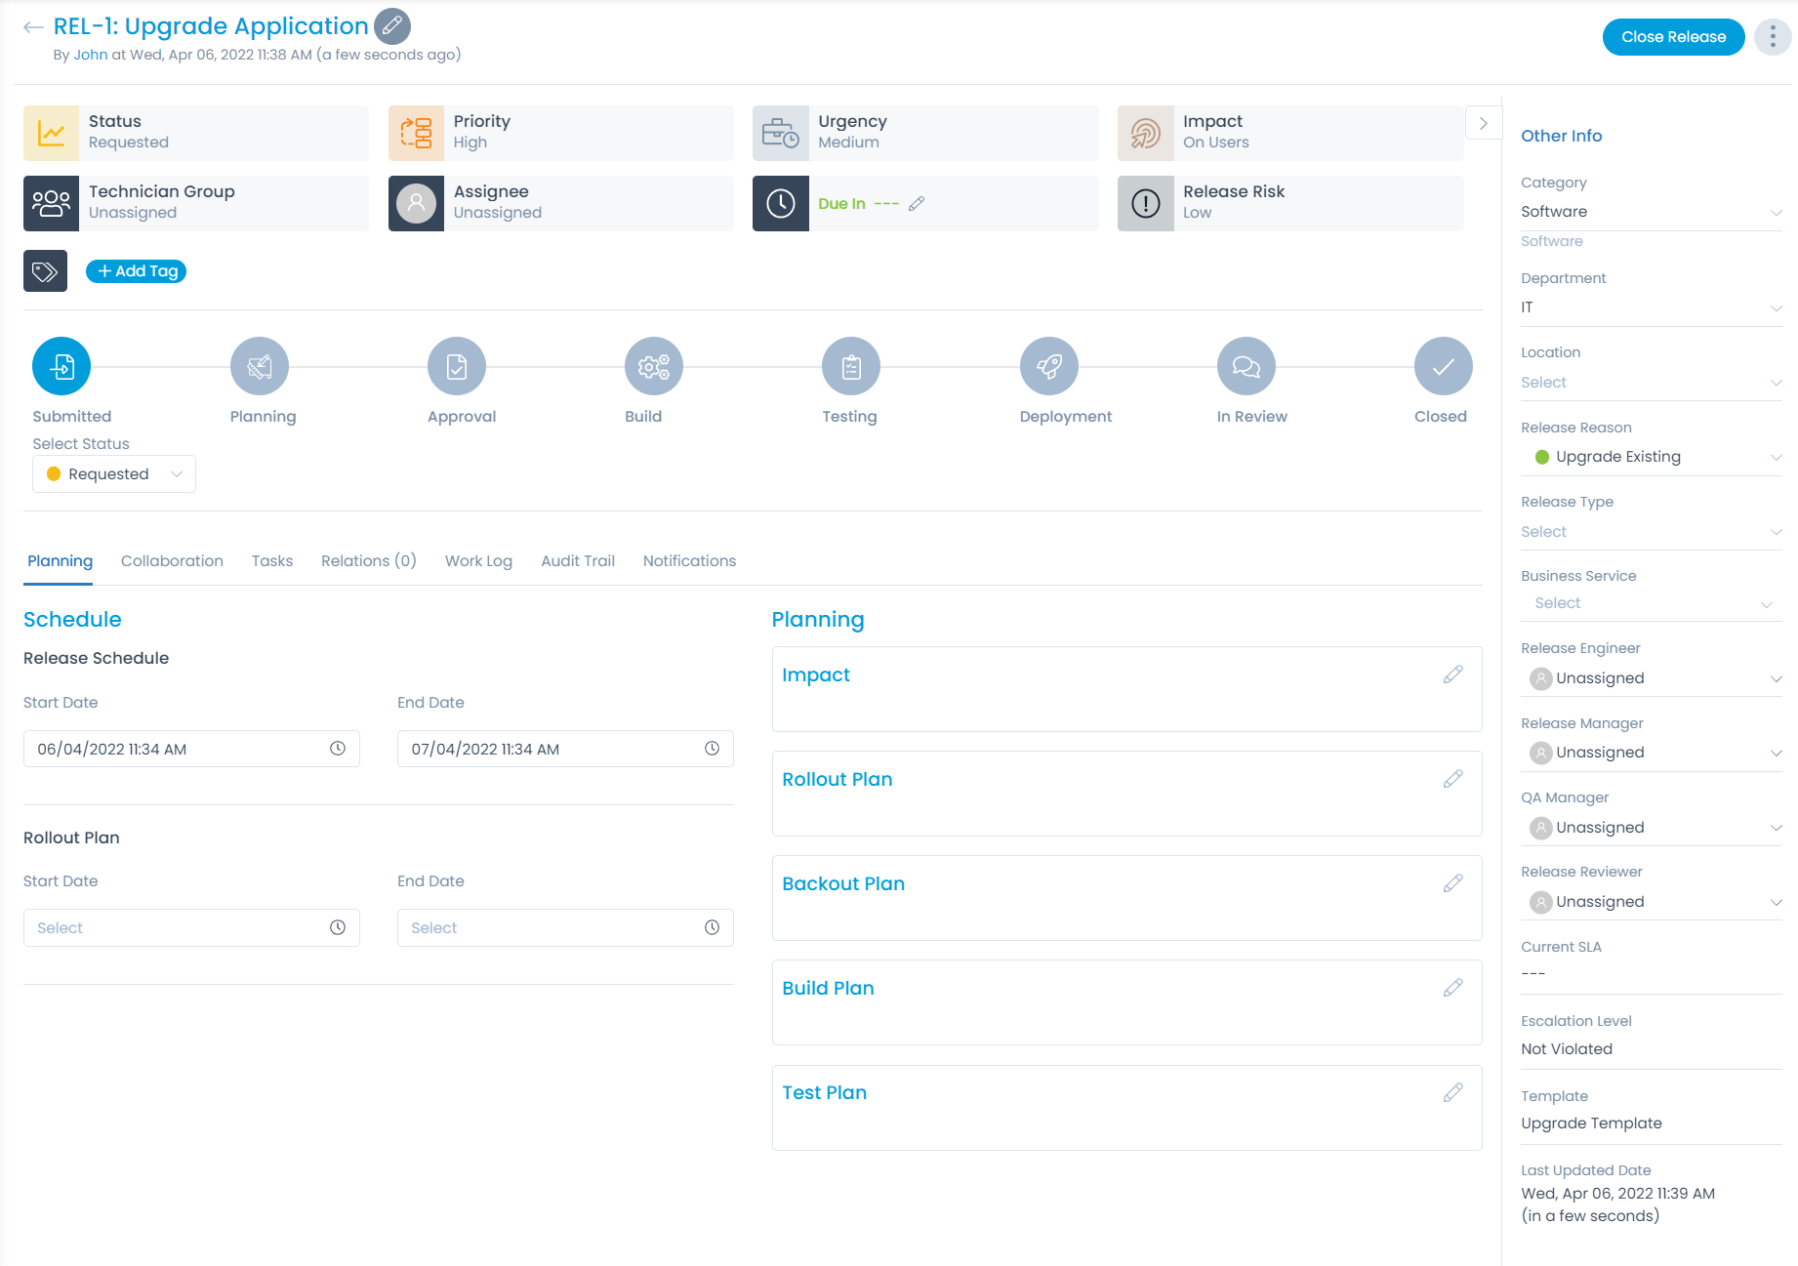Open the Requested status dropdown
The height and width of the screenshot is (1266, 1798).
[114, 474]
